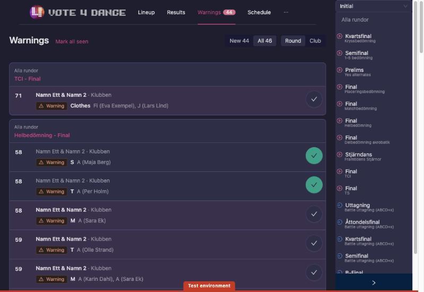Click warning triangle on Maja Berg row
Image resolution: width=424 pixels, height=292 pixels.
[x=41, y=162]
